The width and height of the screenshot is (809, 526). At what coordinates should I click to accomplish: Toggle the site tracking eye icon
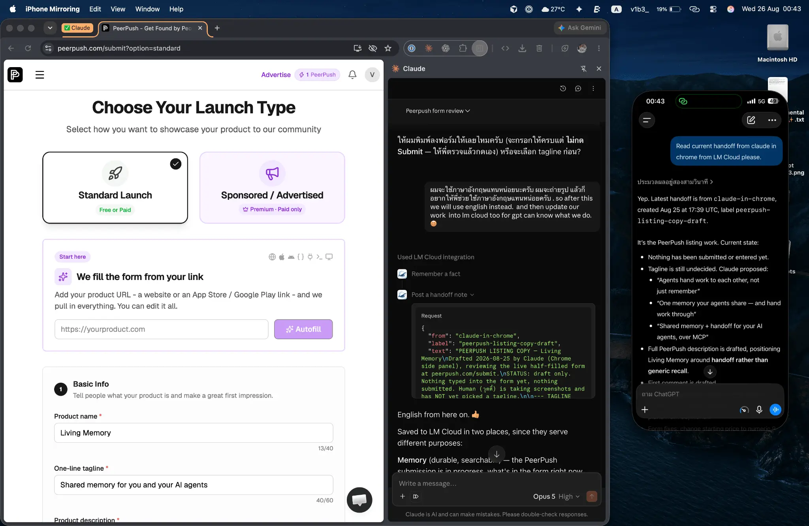coord(373,48)
